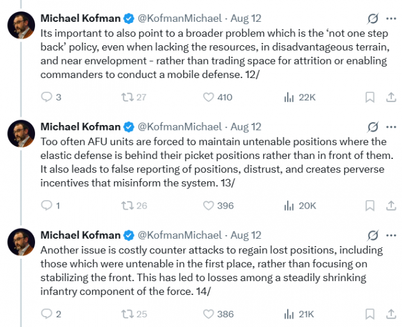Viewport: 402px width, 327px height.
Task: Open more options on the 12/ tweet
Action: (391, 18)
